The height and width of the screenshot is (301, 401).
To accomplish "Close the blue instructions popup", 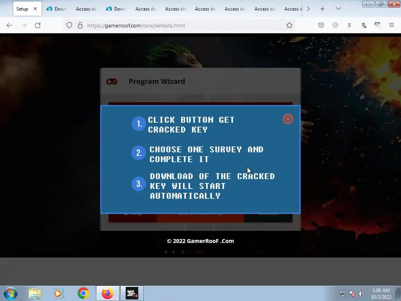I will click(x=288, y=119).
